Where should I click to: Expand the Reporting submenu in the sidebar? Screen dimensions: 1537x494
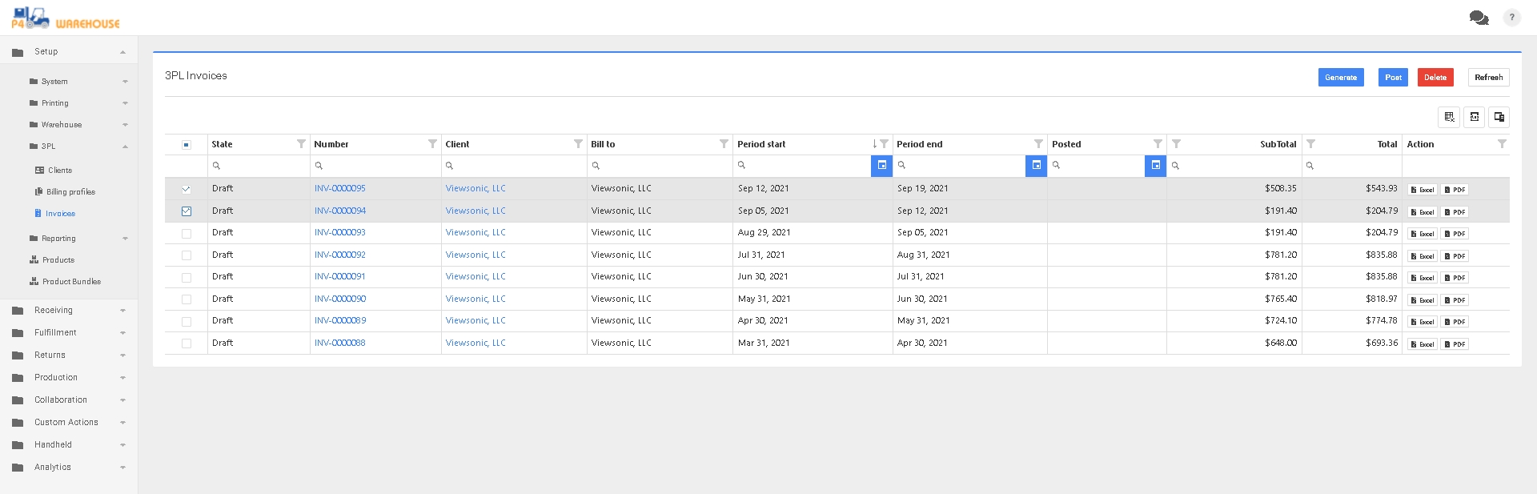click(x=58, y=239)
